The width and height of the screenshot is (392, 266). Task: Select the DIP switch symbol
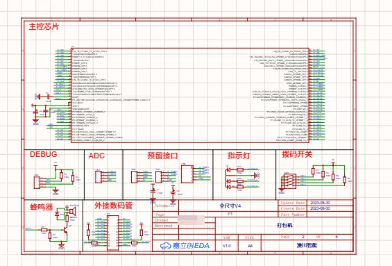pos(290,181)
